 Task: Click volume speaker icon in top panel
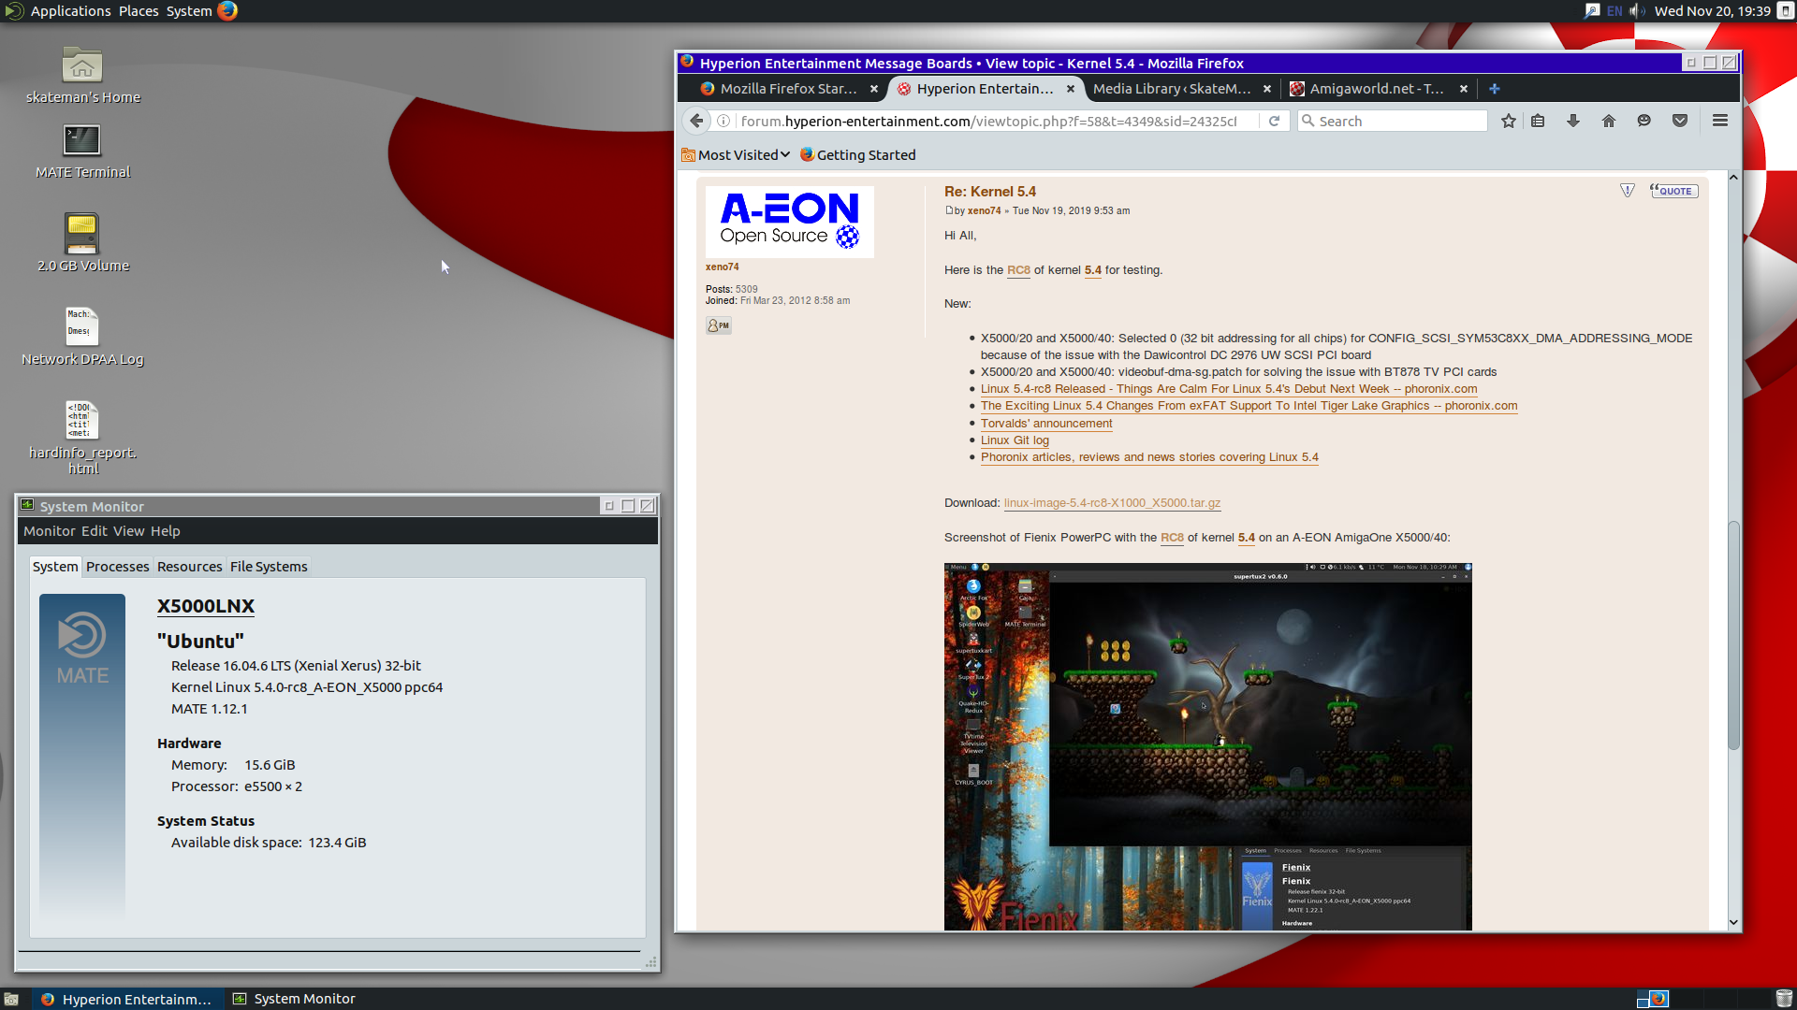coord(1637,11)
